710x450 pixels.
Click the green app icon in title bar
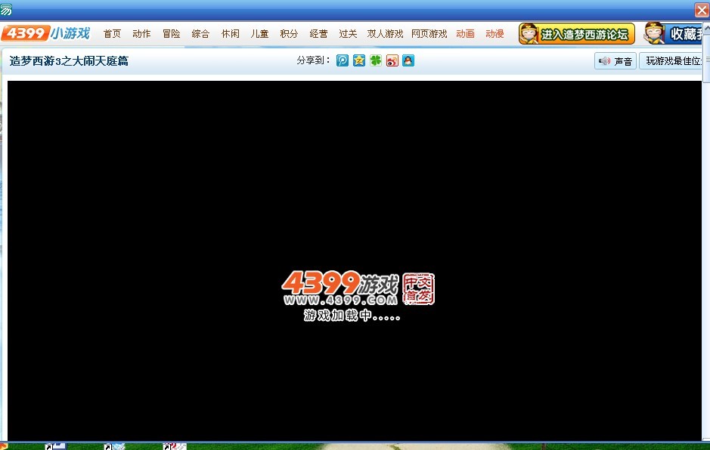pyautogui.click(x=6, y=9)
